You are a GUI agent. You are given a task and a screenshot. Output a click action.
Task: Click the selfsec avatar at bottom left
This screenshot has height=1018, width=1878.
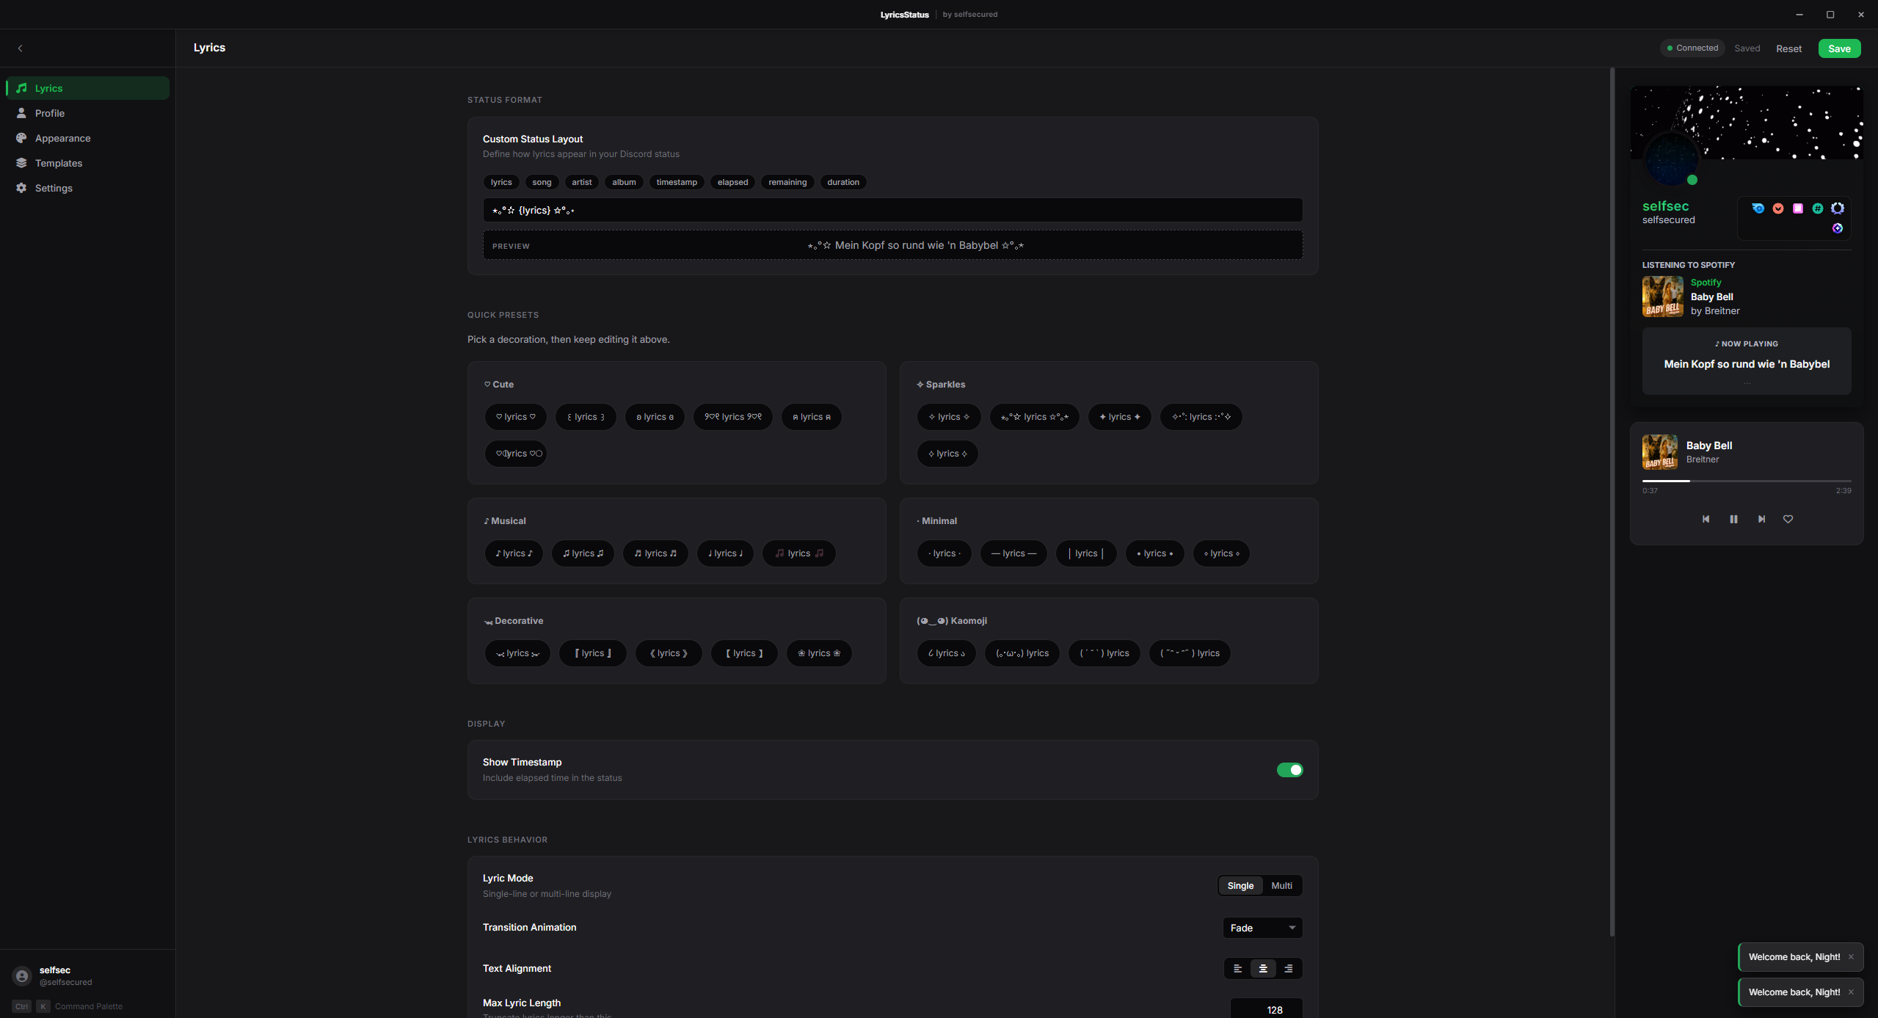pyautogui.click(x=22, y=976)
